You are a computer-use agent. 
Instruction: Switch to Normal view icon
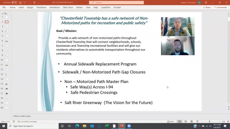[180, 121]
